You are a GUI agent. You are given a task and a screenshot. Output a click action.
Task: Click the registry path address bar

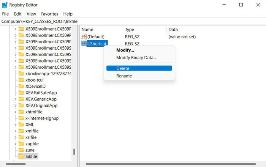tap(133, 22)
